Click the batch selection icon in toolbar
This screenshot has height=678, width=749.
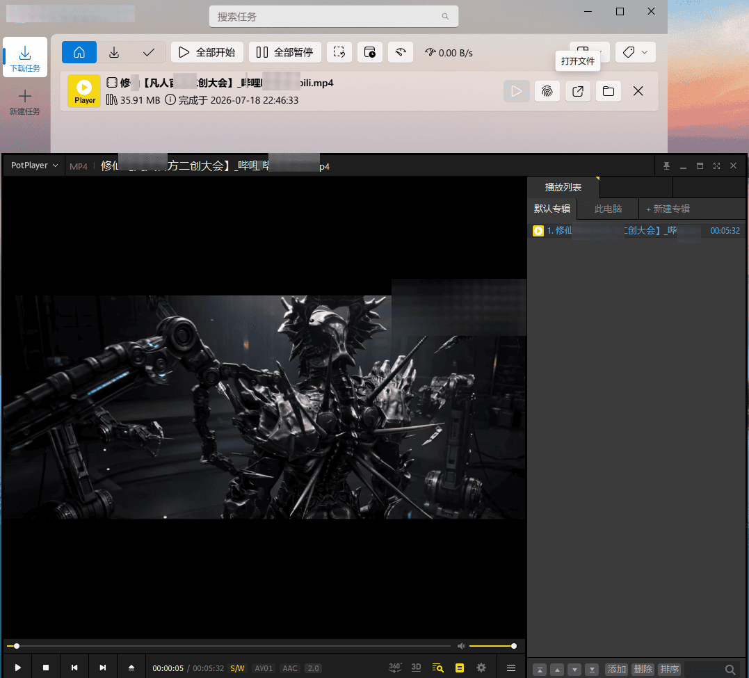tap(339, 52)
